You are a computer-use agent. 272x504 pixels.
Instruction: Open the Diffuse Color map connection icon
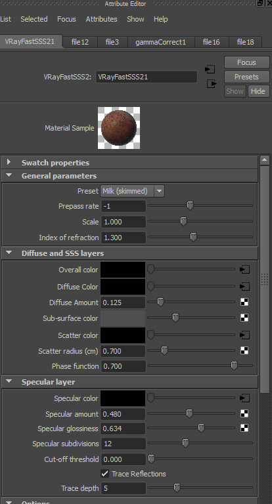coord(244,286)
